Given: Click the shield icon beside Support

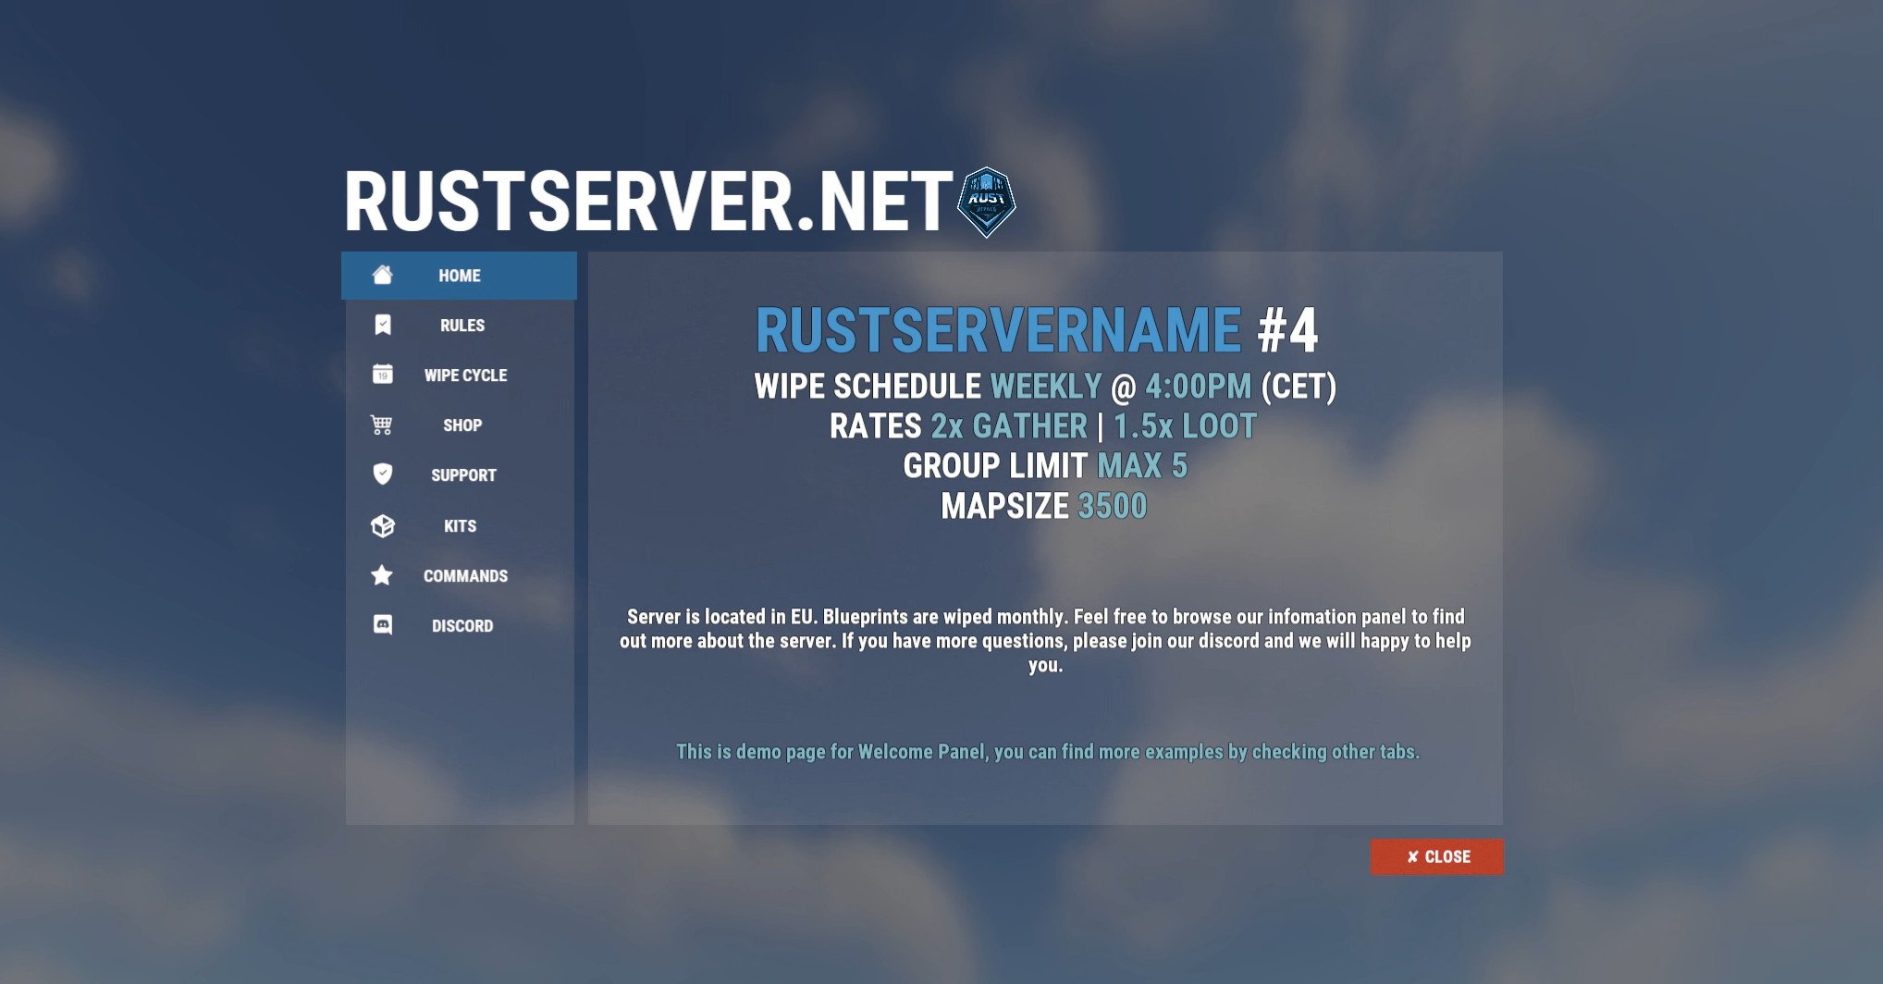Looking at the screenshot, I should (382, 474).
